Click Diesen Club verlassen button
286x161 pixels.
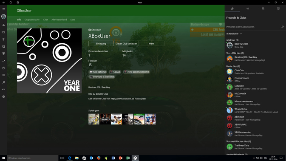[126, 44]
